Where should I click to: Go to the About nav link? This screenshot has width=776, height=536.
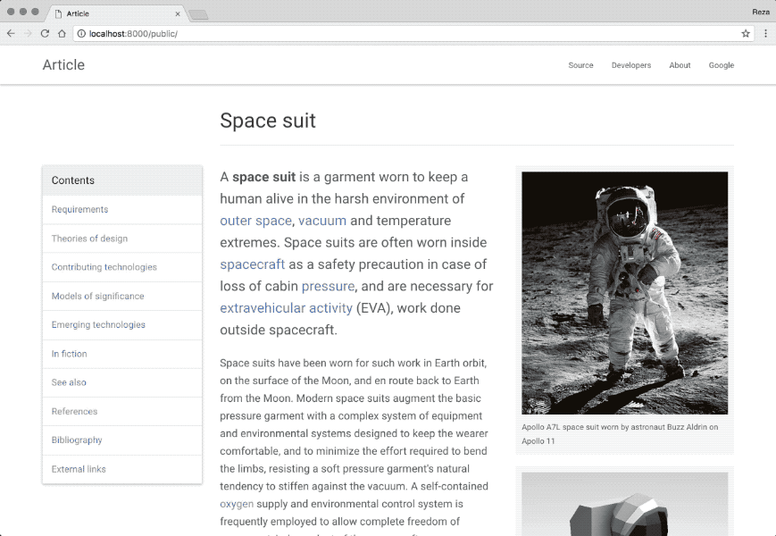tap(680, 65)
